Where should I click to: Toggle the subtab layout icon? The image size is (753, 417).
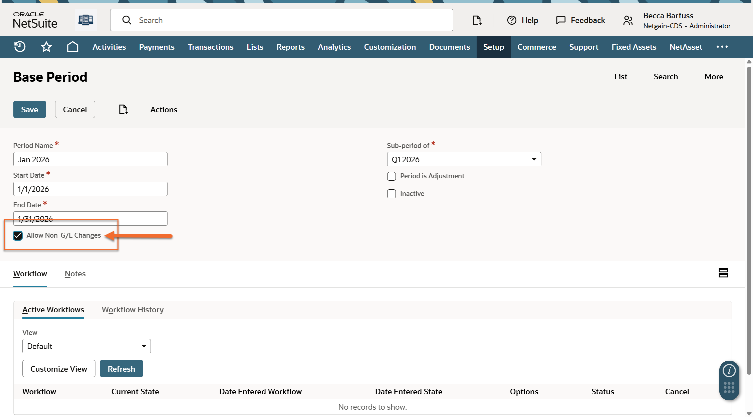[723, 273]
